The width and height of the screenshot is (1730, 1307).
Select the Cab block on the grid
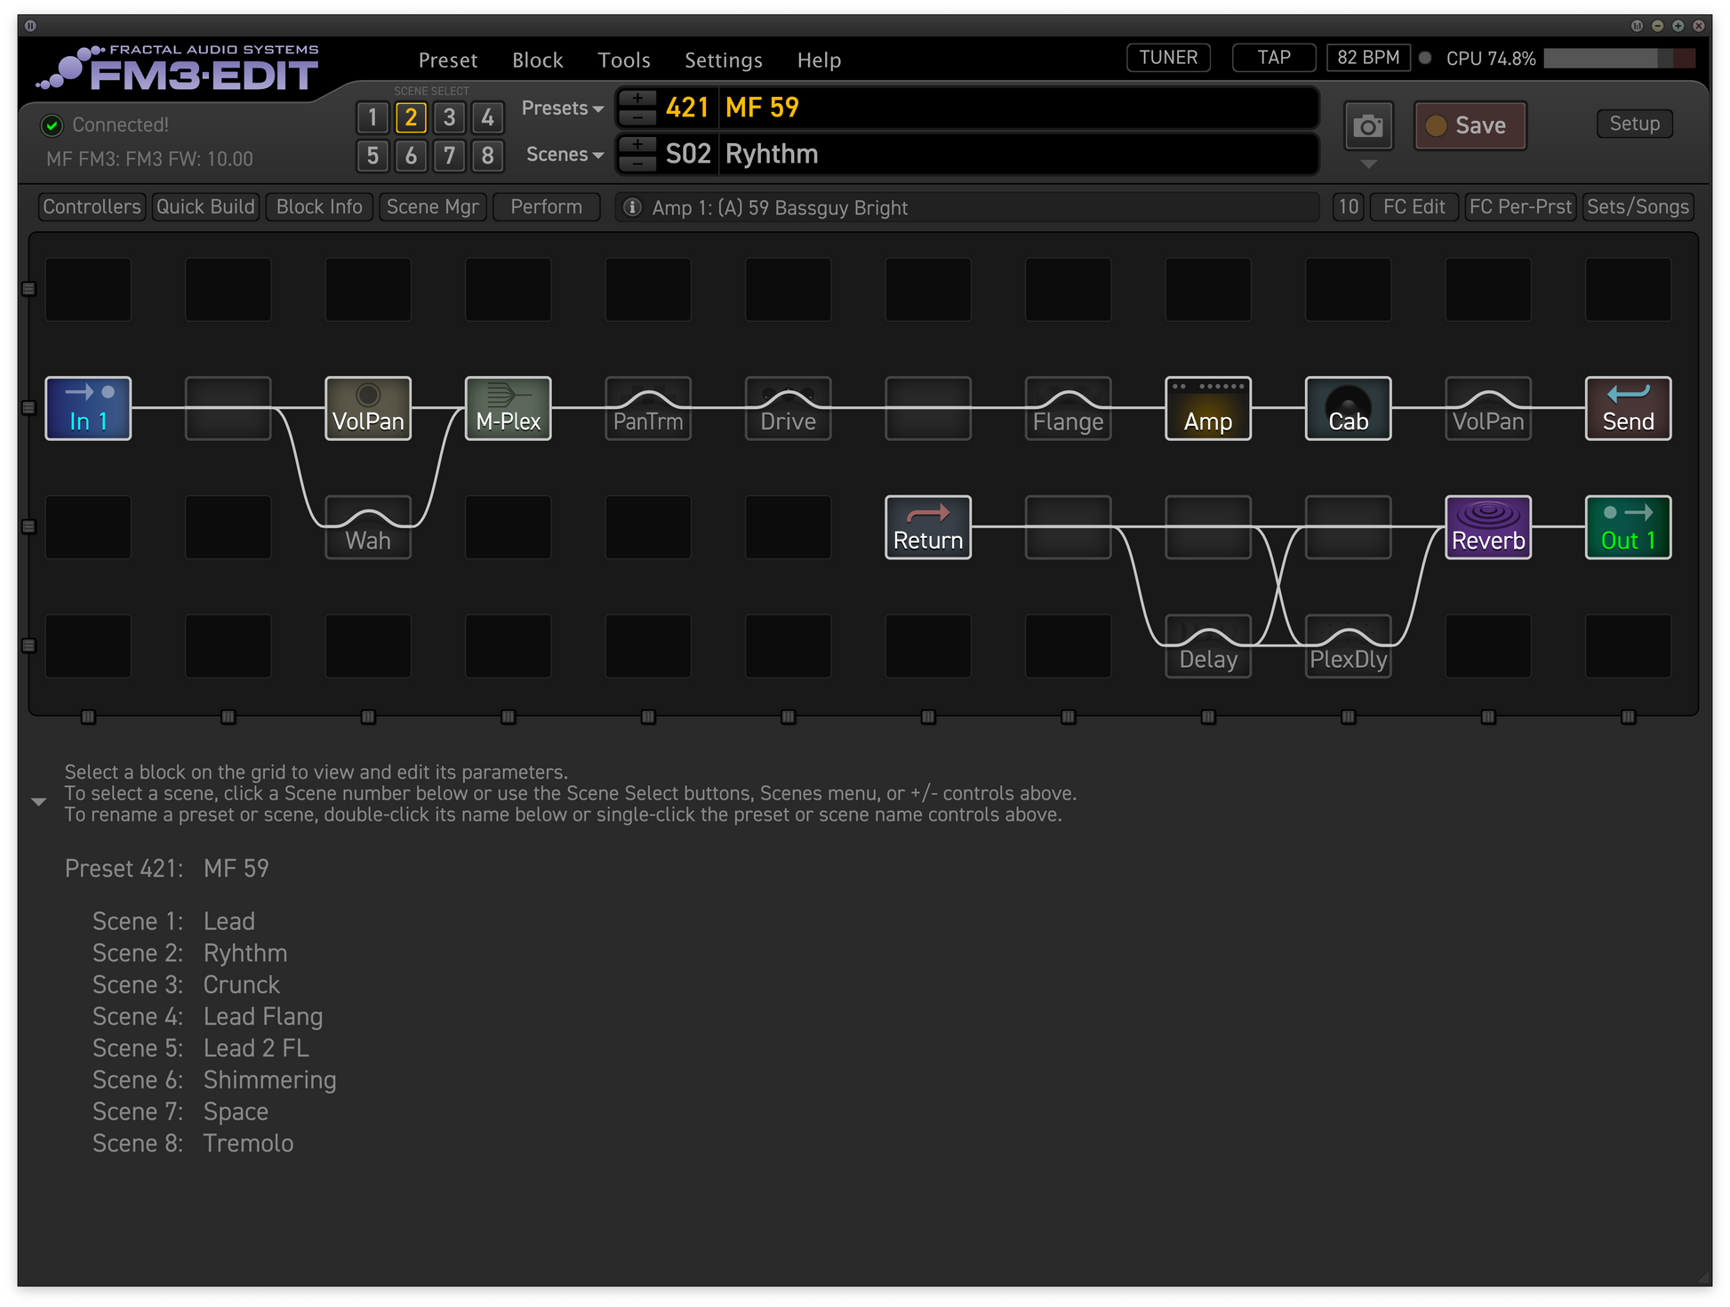(x=1348, y=408)
